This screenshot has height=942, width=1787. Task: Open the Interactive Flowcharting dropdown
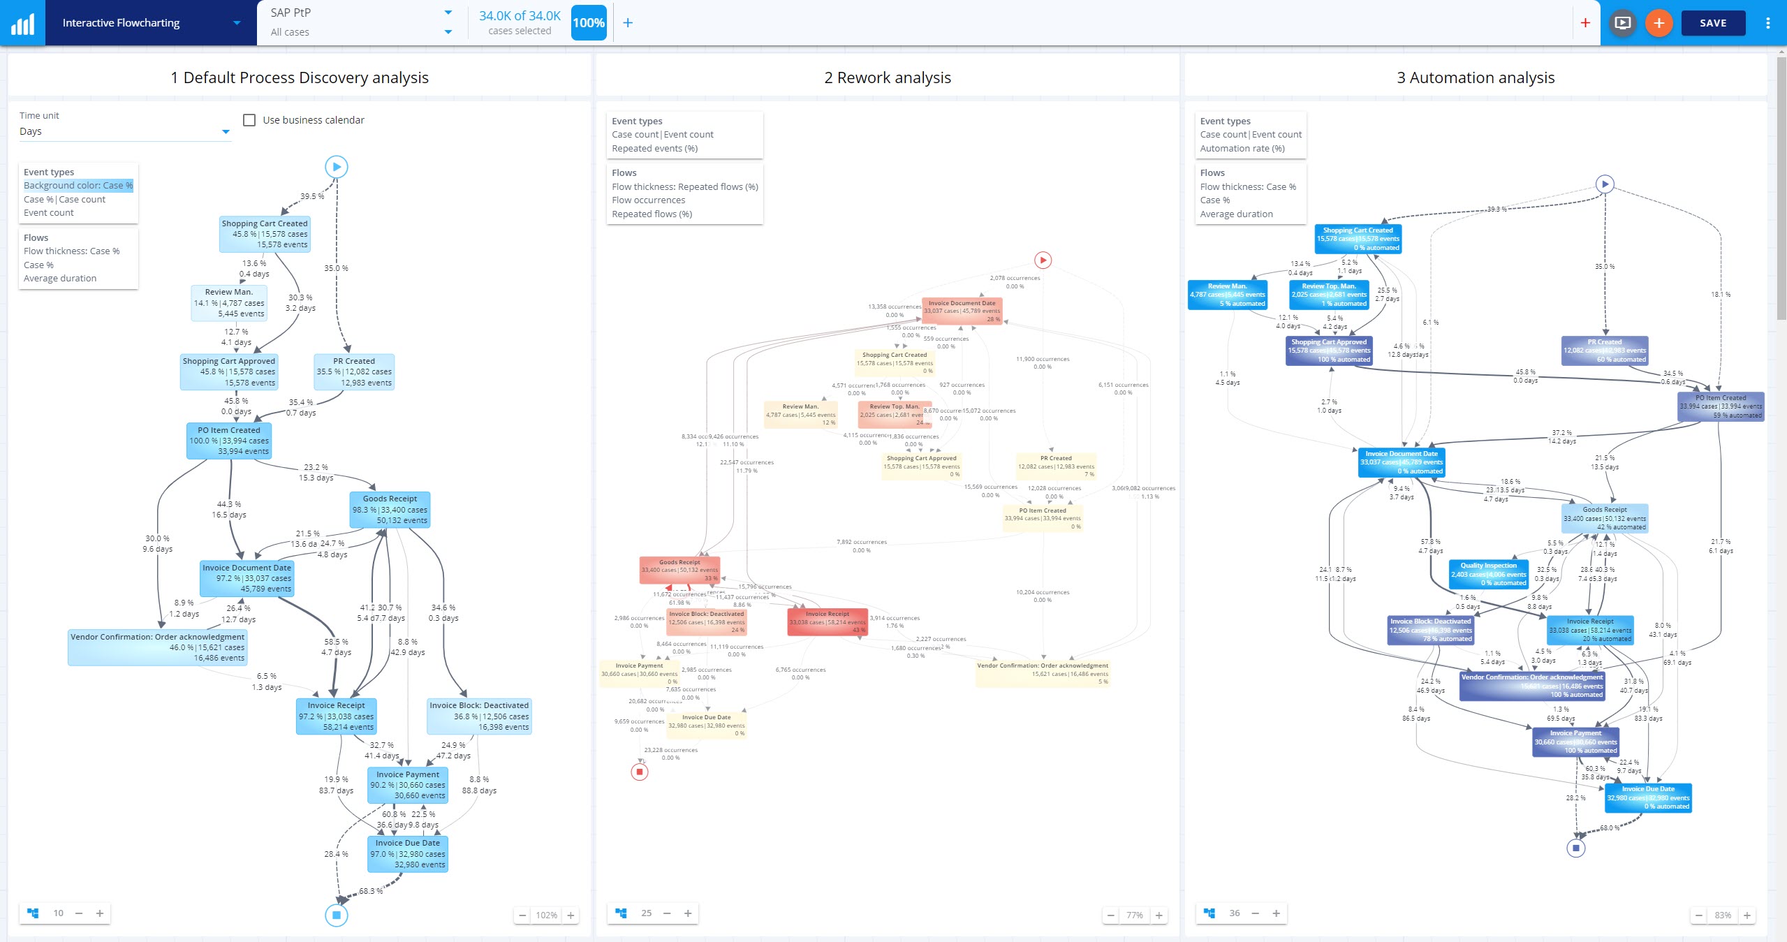click(151, 23)
